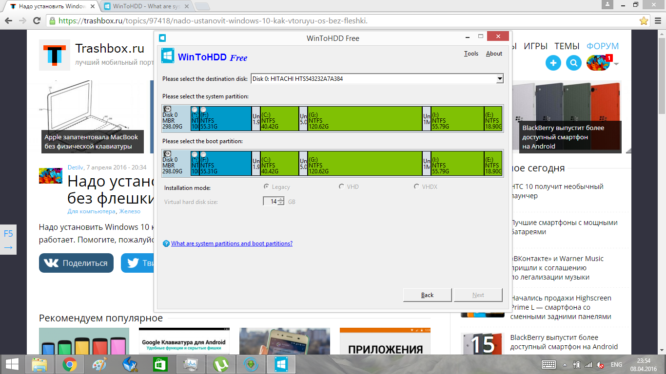Open 'Лучшие смартфоны с мощными батареями' news link

564,227
